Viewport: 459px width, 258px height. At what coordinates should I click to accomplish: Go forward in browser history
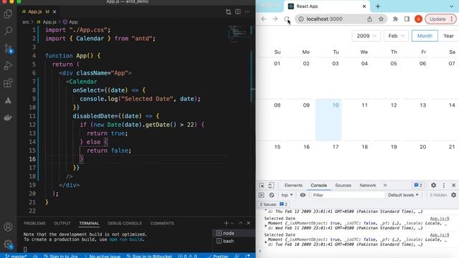point(275,19)
